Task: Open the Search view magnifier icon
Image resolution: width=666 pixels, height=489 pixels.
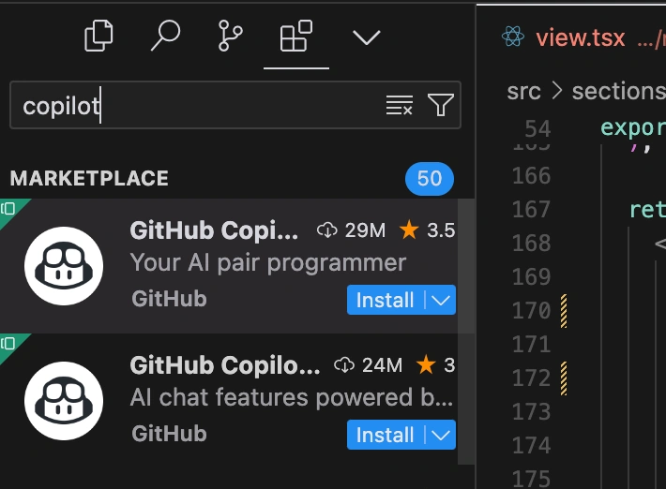Action: pyautogui.click(x=165, y=36)
